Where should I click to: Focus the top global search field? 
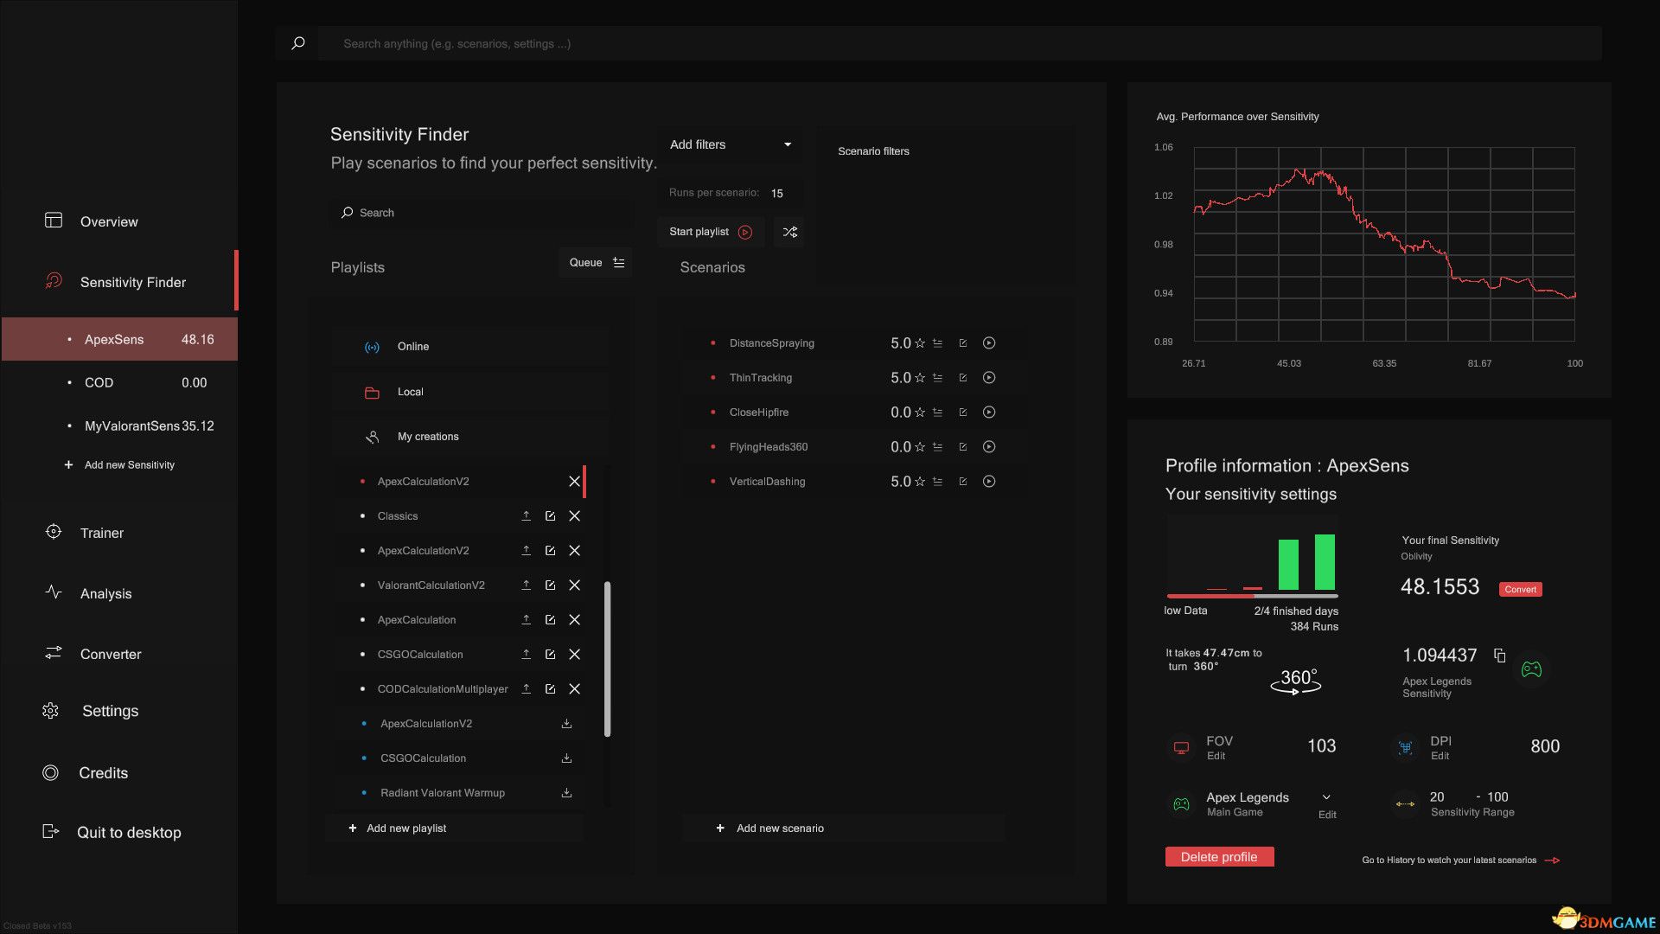(x=960, y=43)
